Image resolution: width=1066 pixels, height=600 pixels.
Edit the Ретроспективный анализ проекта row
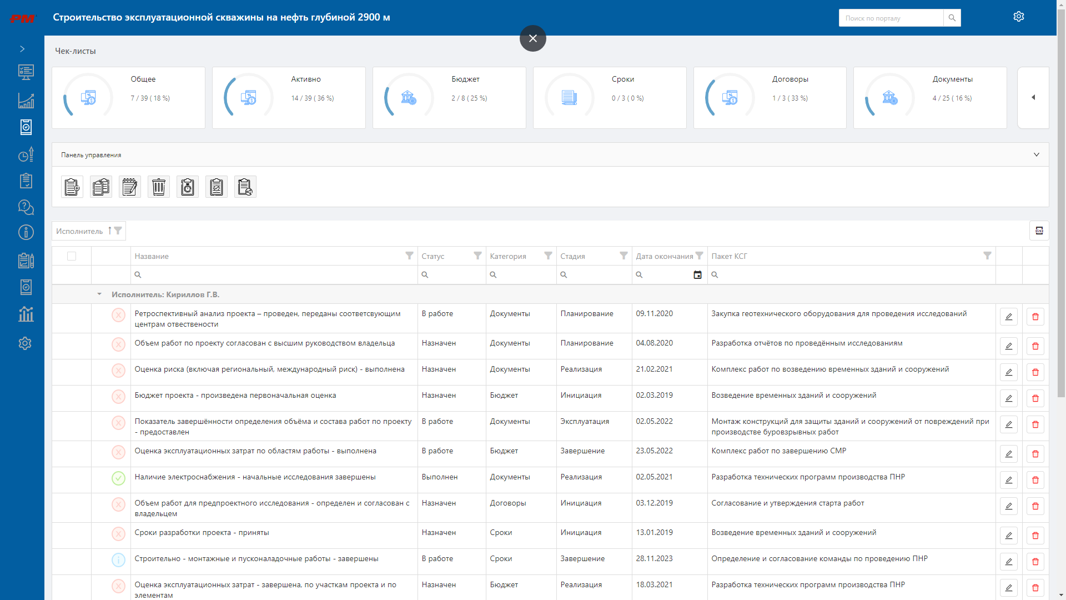[1009, 317]
